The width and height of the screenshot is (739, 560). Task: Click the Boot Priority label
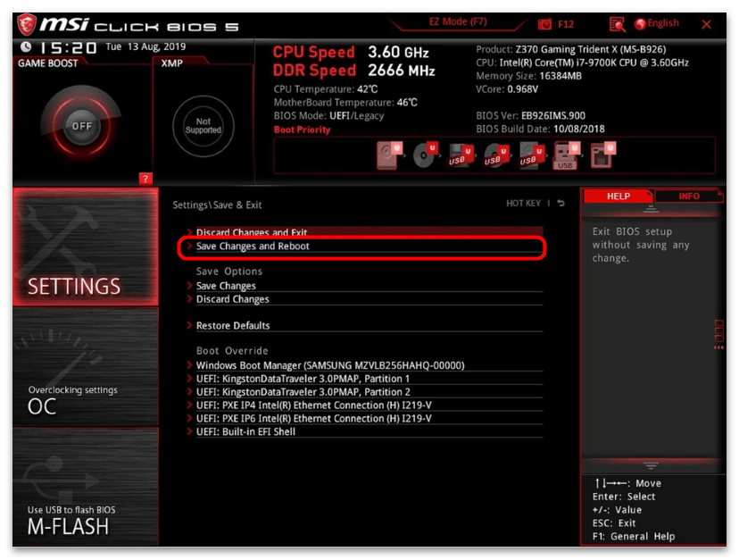tap(302, 130)
